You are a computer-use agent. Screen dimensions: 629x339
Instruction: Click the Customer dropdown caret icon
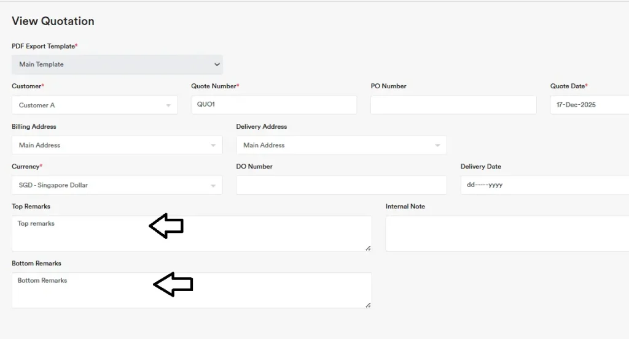[168, 105]
